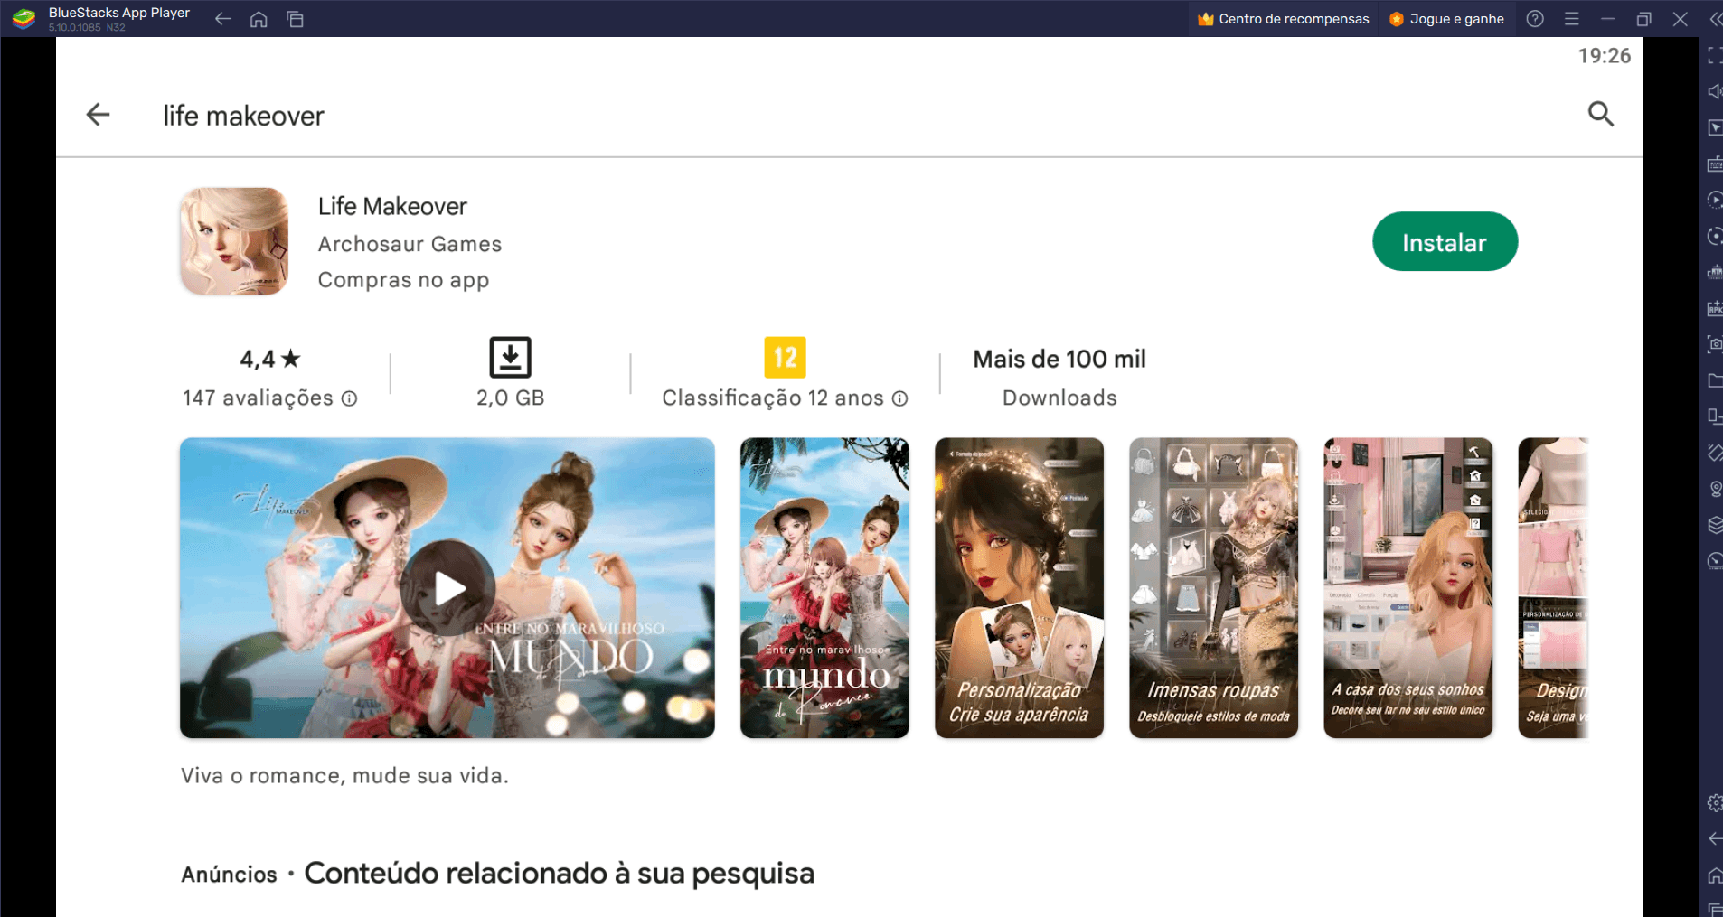Open the info icon next to Classificação 12 anos
1723x917 pixels.
point(900,398)
